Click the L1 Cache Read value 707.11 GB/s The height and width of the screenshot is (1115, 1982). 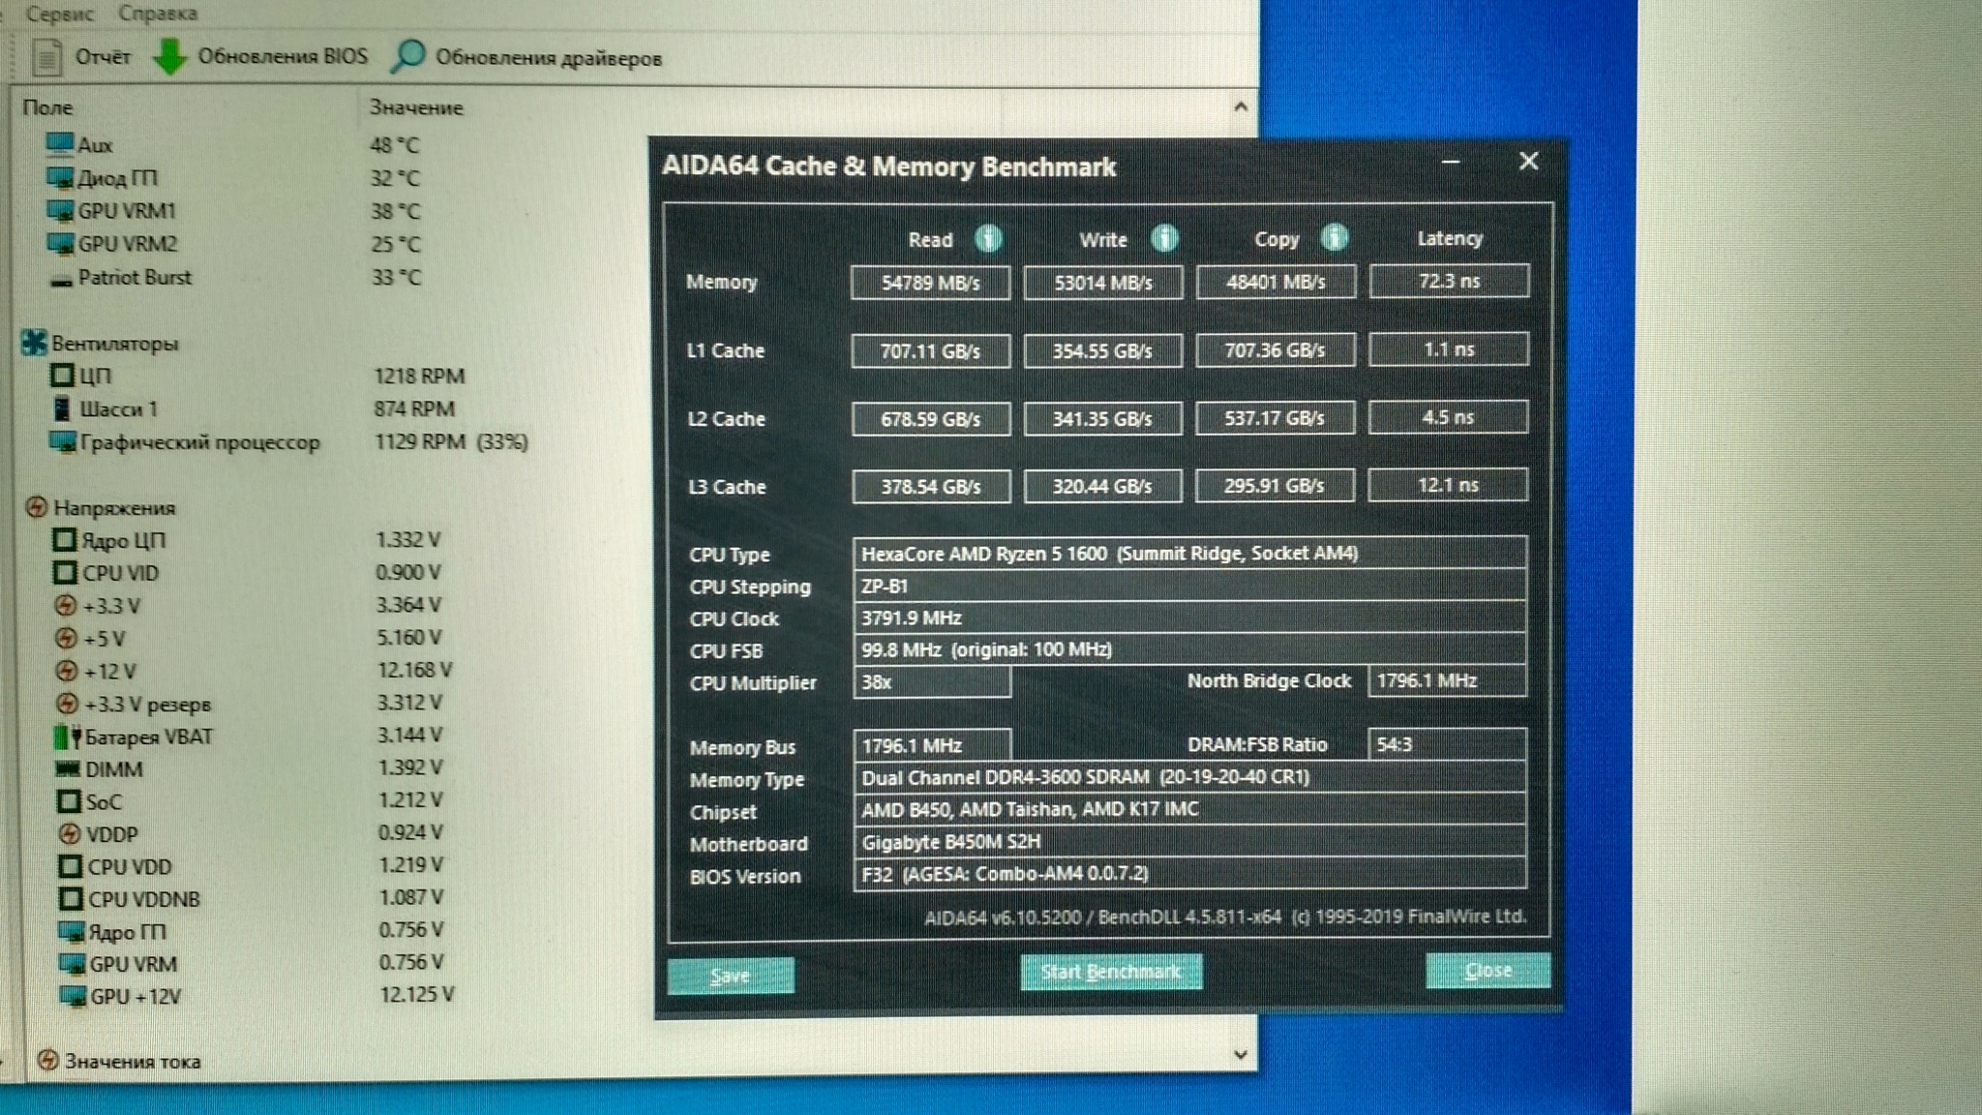pos(931,350)
